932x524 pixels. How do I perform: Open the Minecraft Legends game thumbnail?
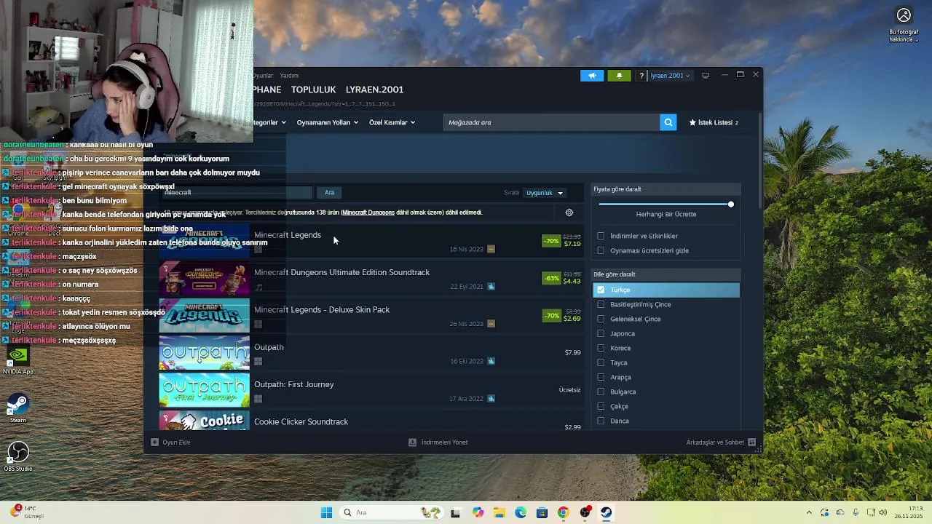click(204, 241)
